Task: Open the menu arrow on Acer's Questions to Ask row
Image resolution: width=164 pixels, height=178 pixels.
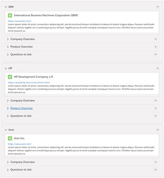Action: (x=156, y=170)
